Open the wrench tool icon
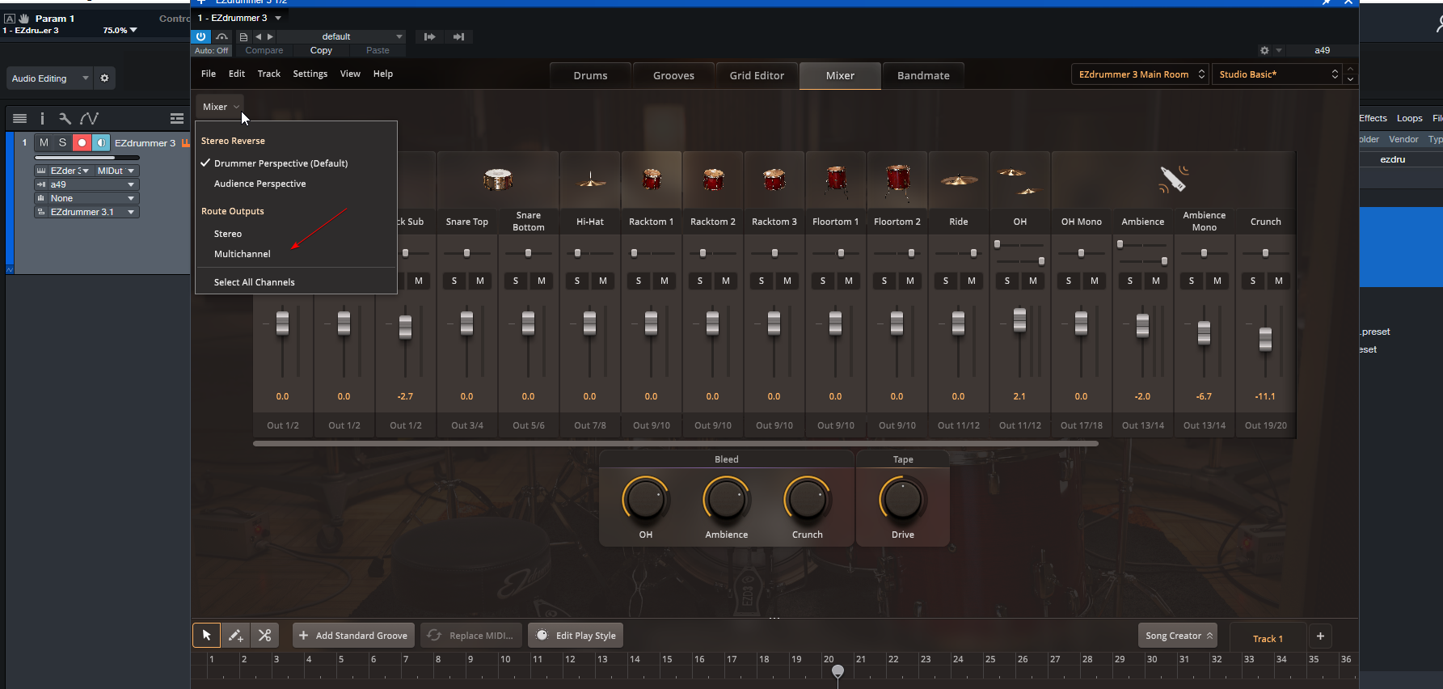 [65, 118]
